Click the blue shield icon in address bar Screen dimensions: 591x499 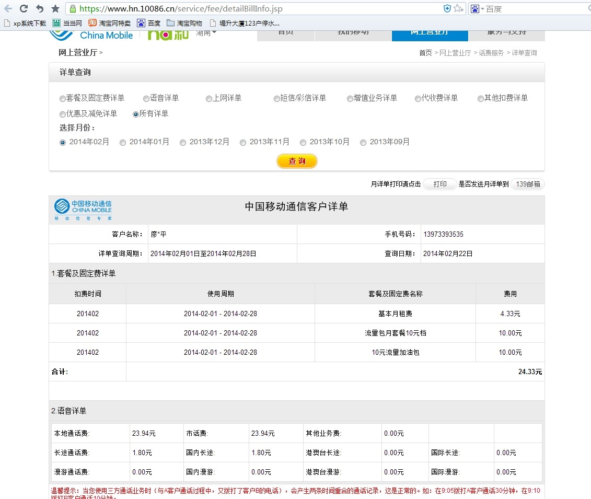coord(447,8)
